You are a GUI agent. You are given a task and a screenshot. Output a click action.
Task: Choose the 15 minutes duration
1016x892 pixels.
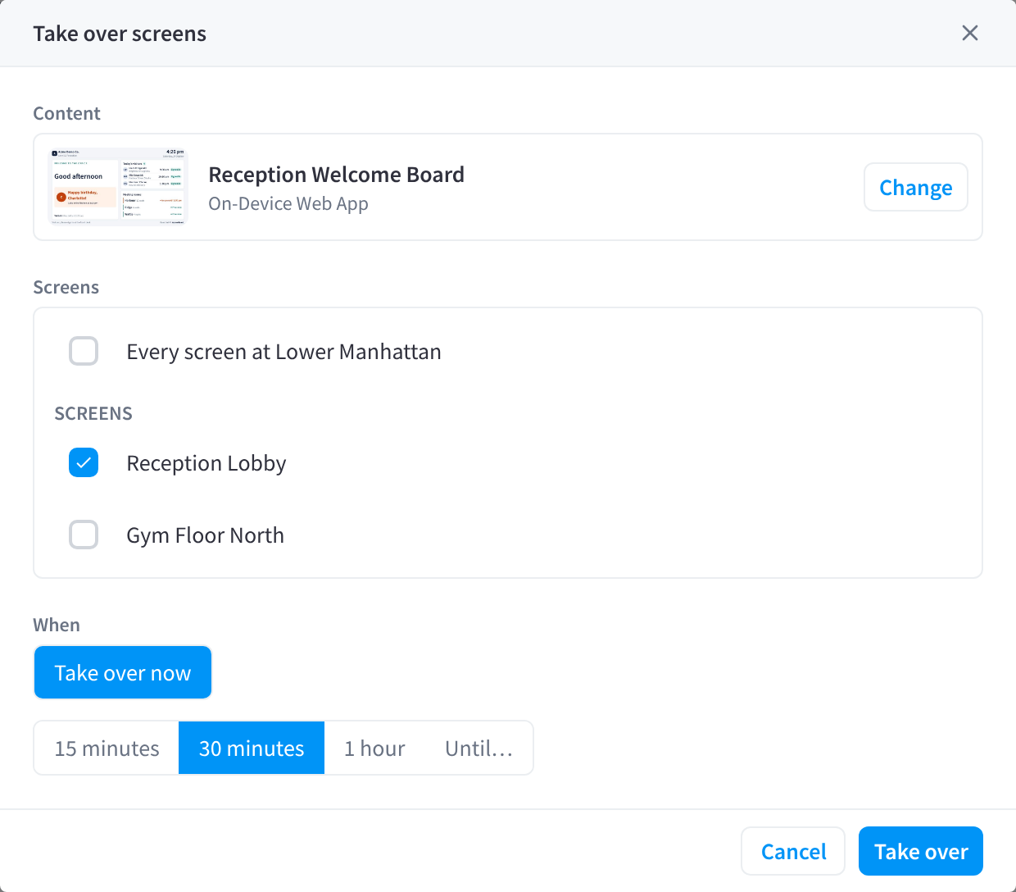(107, 748)
